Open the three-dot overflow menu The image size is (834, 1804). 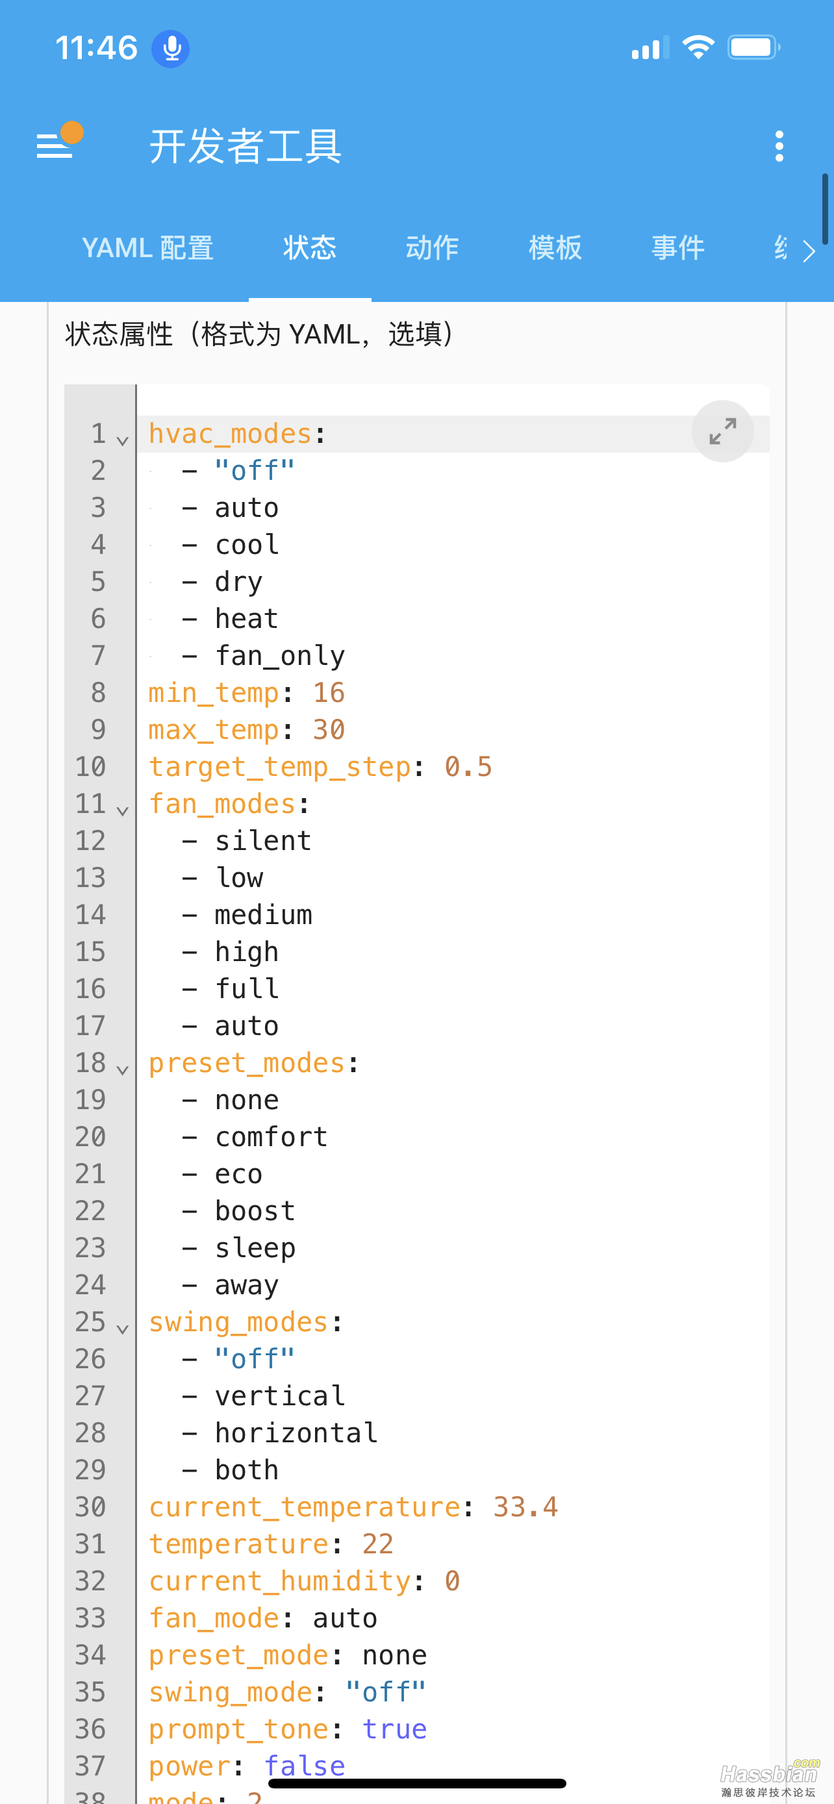coord(779,146)
